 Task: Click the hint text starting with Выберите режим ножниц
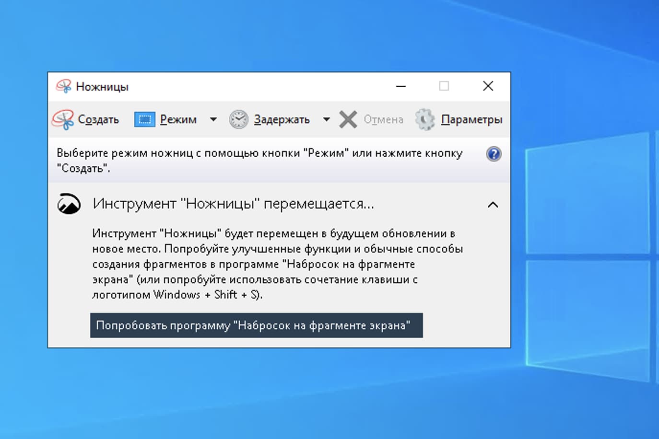(x=259, y=161)
